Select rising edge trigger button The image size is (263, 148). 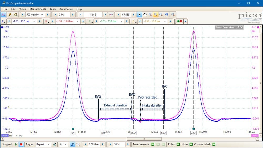[x=73, y=144]
